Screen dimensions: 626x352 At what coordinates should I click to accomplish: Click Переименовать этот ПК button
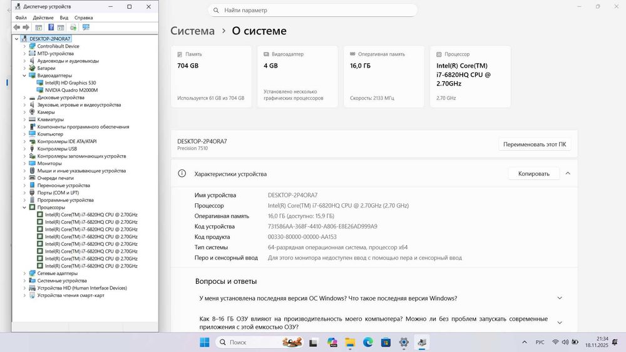[x=535, y=144]
